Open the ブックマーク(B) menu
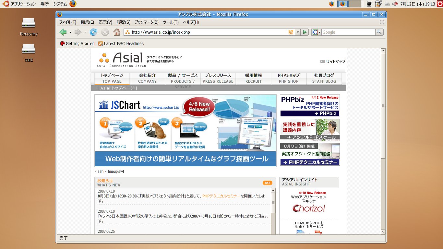This screenshot has width=443, height=249. click(x=146, y=22)
